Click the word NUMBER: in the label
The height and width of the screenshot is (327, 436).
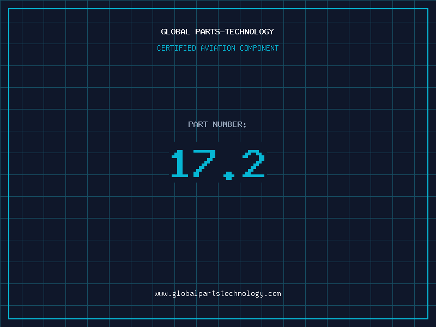point(229,124)
